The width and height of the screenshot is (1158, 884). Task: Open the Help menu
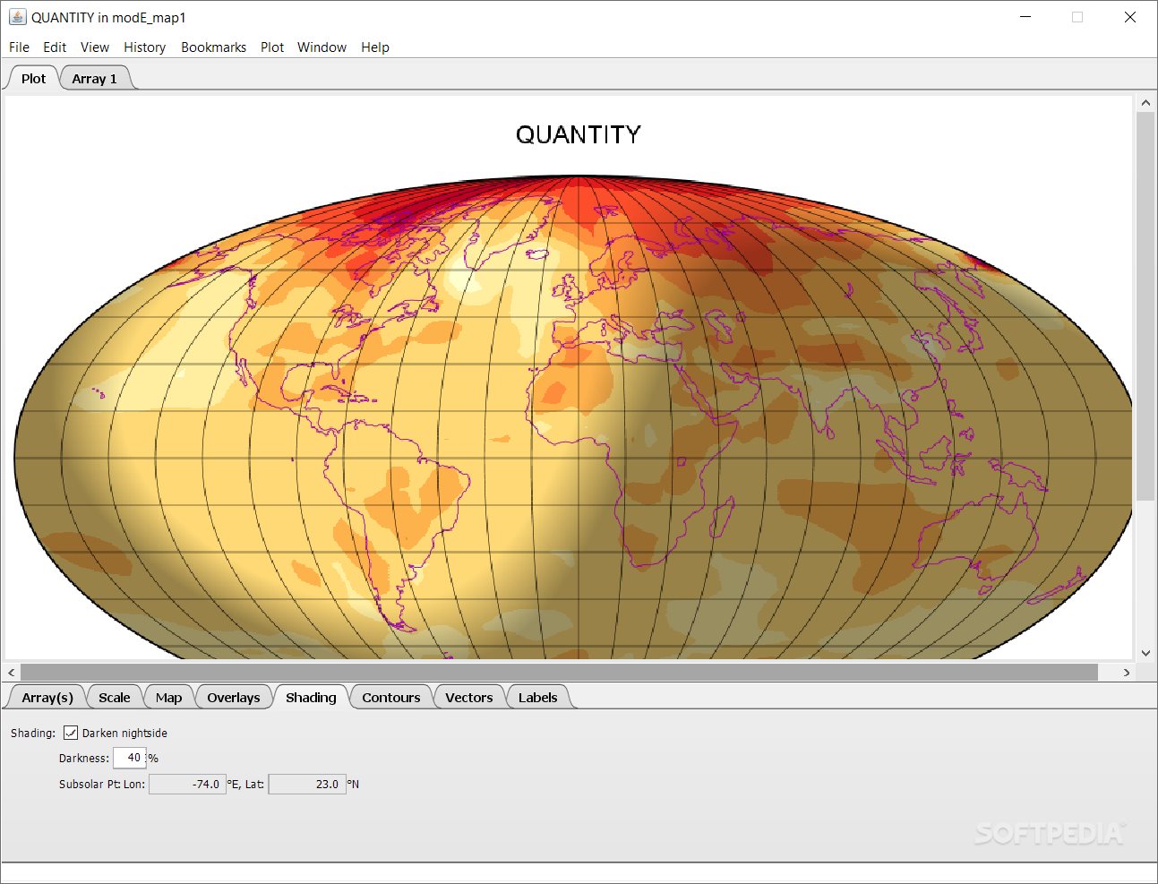point(375,47)
